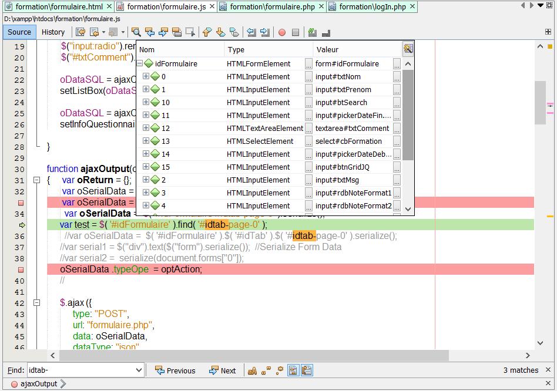Click ellipsis button next to input#btSearch value
Viewport: 557px width, 391px height.
pos(397,103)
